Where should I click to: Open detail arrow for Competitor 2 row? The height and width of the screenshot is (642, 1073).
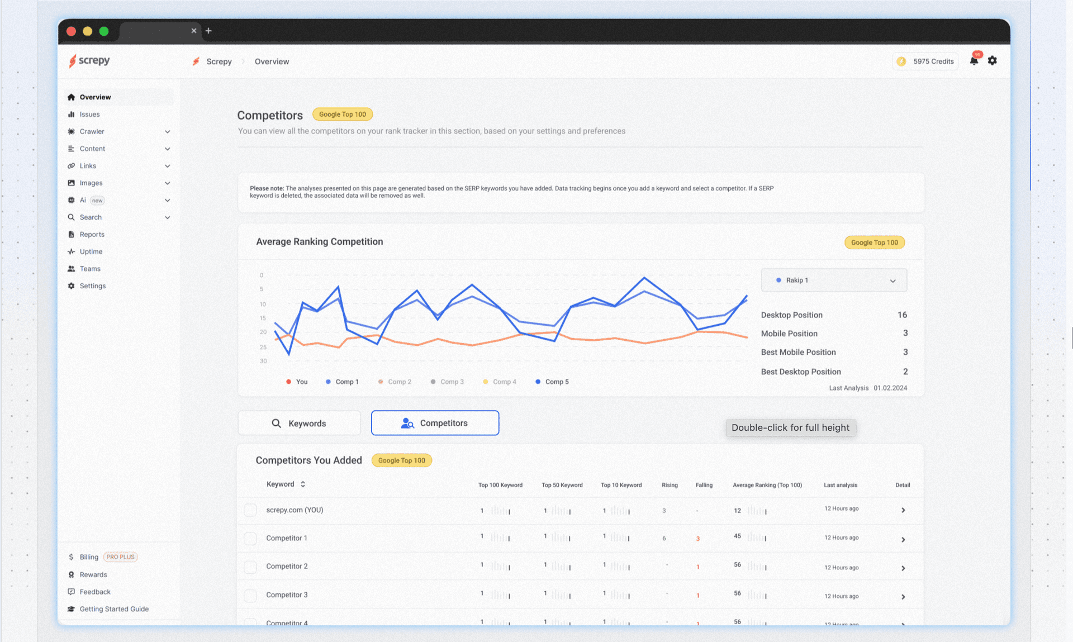pyautogui.click(x=903, y=568)
